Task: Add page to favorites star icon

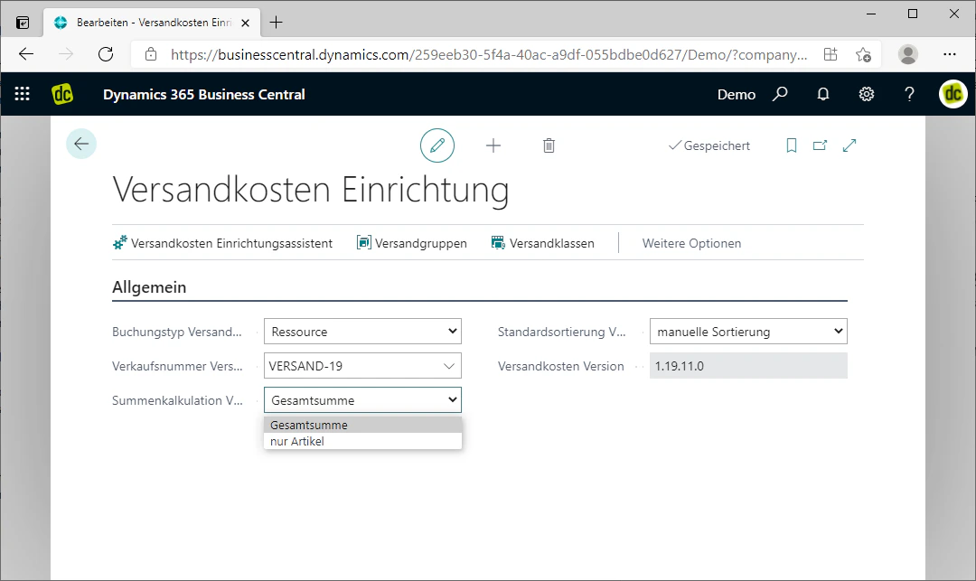Action: point(863,54)
